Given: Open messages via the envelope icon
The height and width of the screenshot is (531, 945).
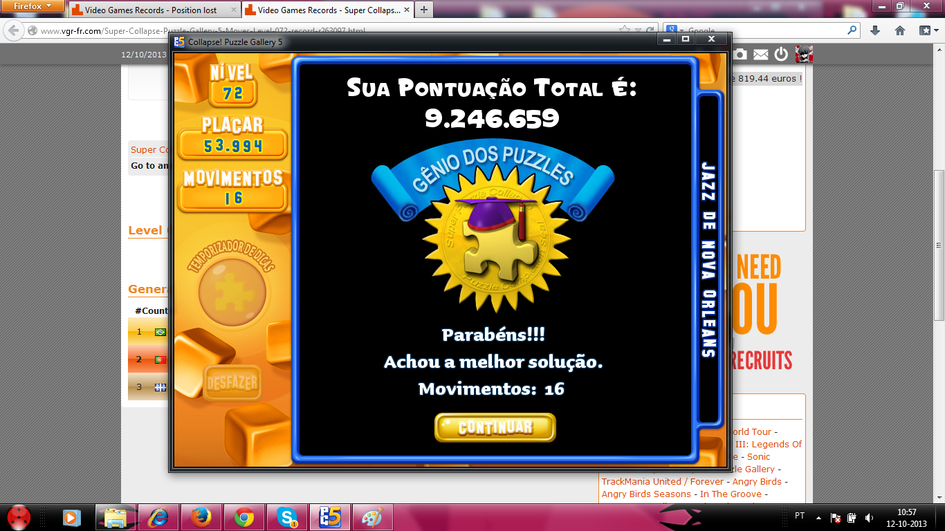Looking at the screenshot, I should tap(761, 55).
